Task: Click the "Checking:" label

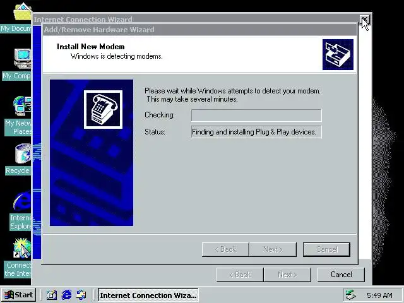Action: tap(160, 115)
